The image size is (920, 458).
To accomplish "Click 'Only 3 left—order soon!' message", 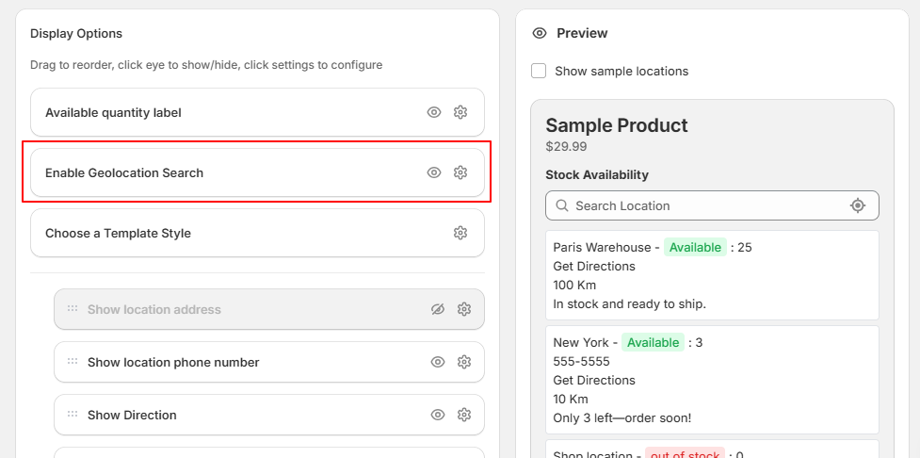I will point(622,418).
